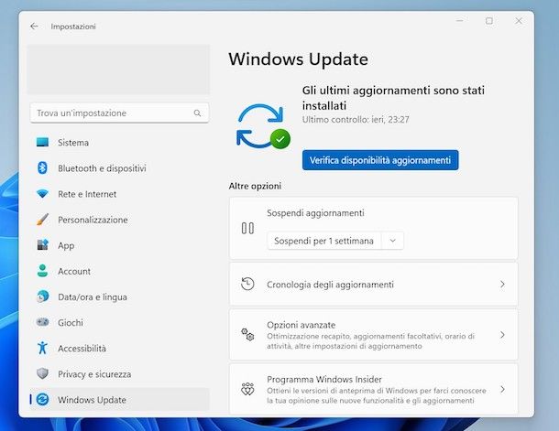Click the Opzioni avanzate description text

(x=370, y=341)
